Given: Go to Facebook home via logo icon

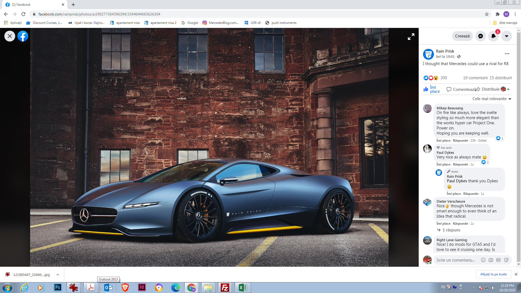Looking at the screenshot, I should (x=23, y=36).
